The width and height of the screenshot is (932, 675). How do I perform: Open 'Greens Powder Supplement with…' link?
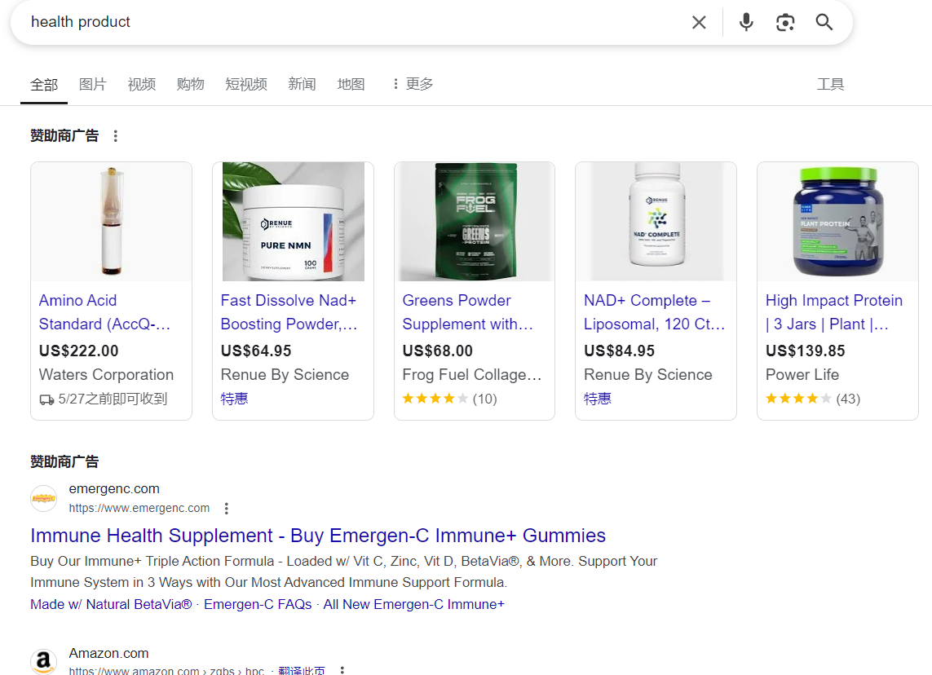468,312
